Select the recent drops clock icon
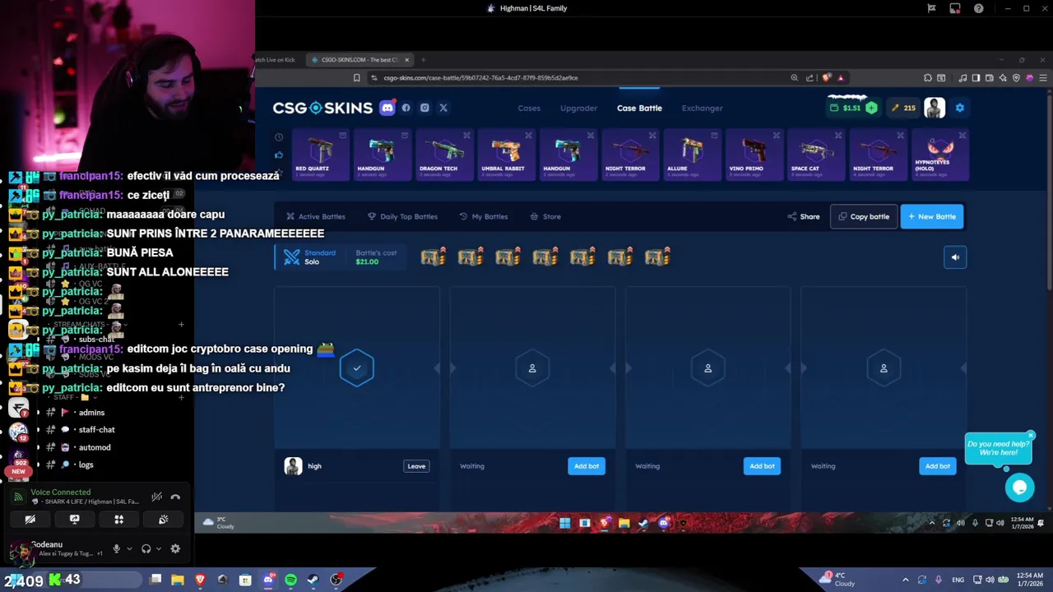Viewport: 1053px width, 592px height. coord(279,137)
